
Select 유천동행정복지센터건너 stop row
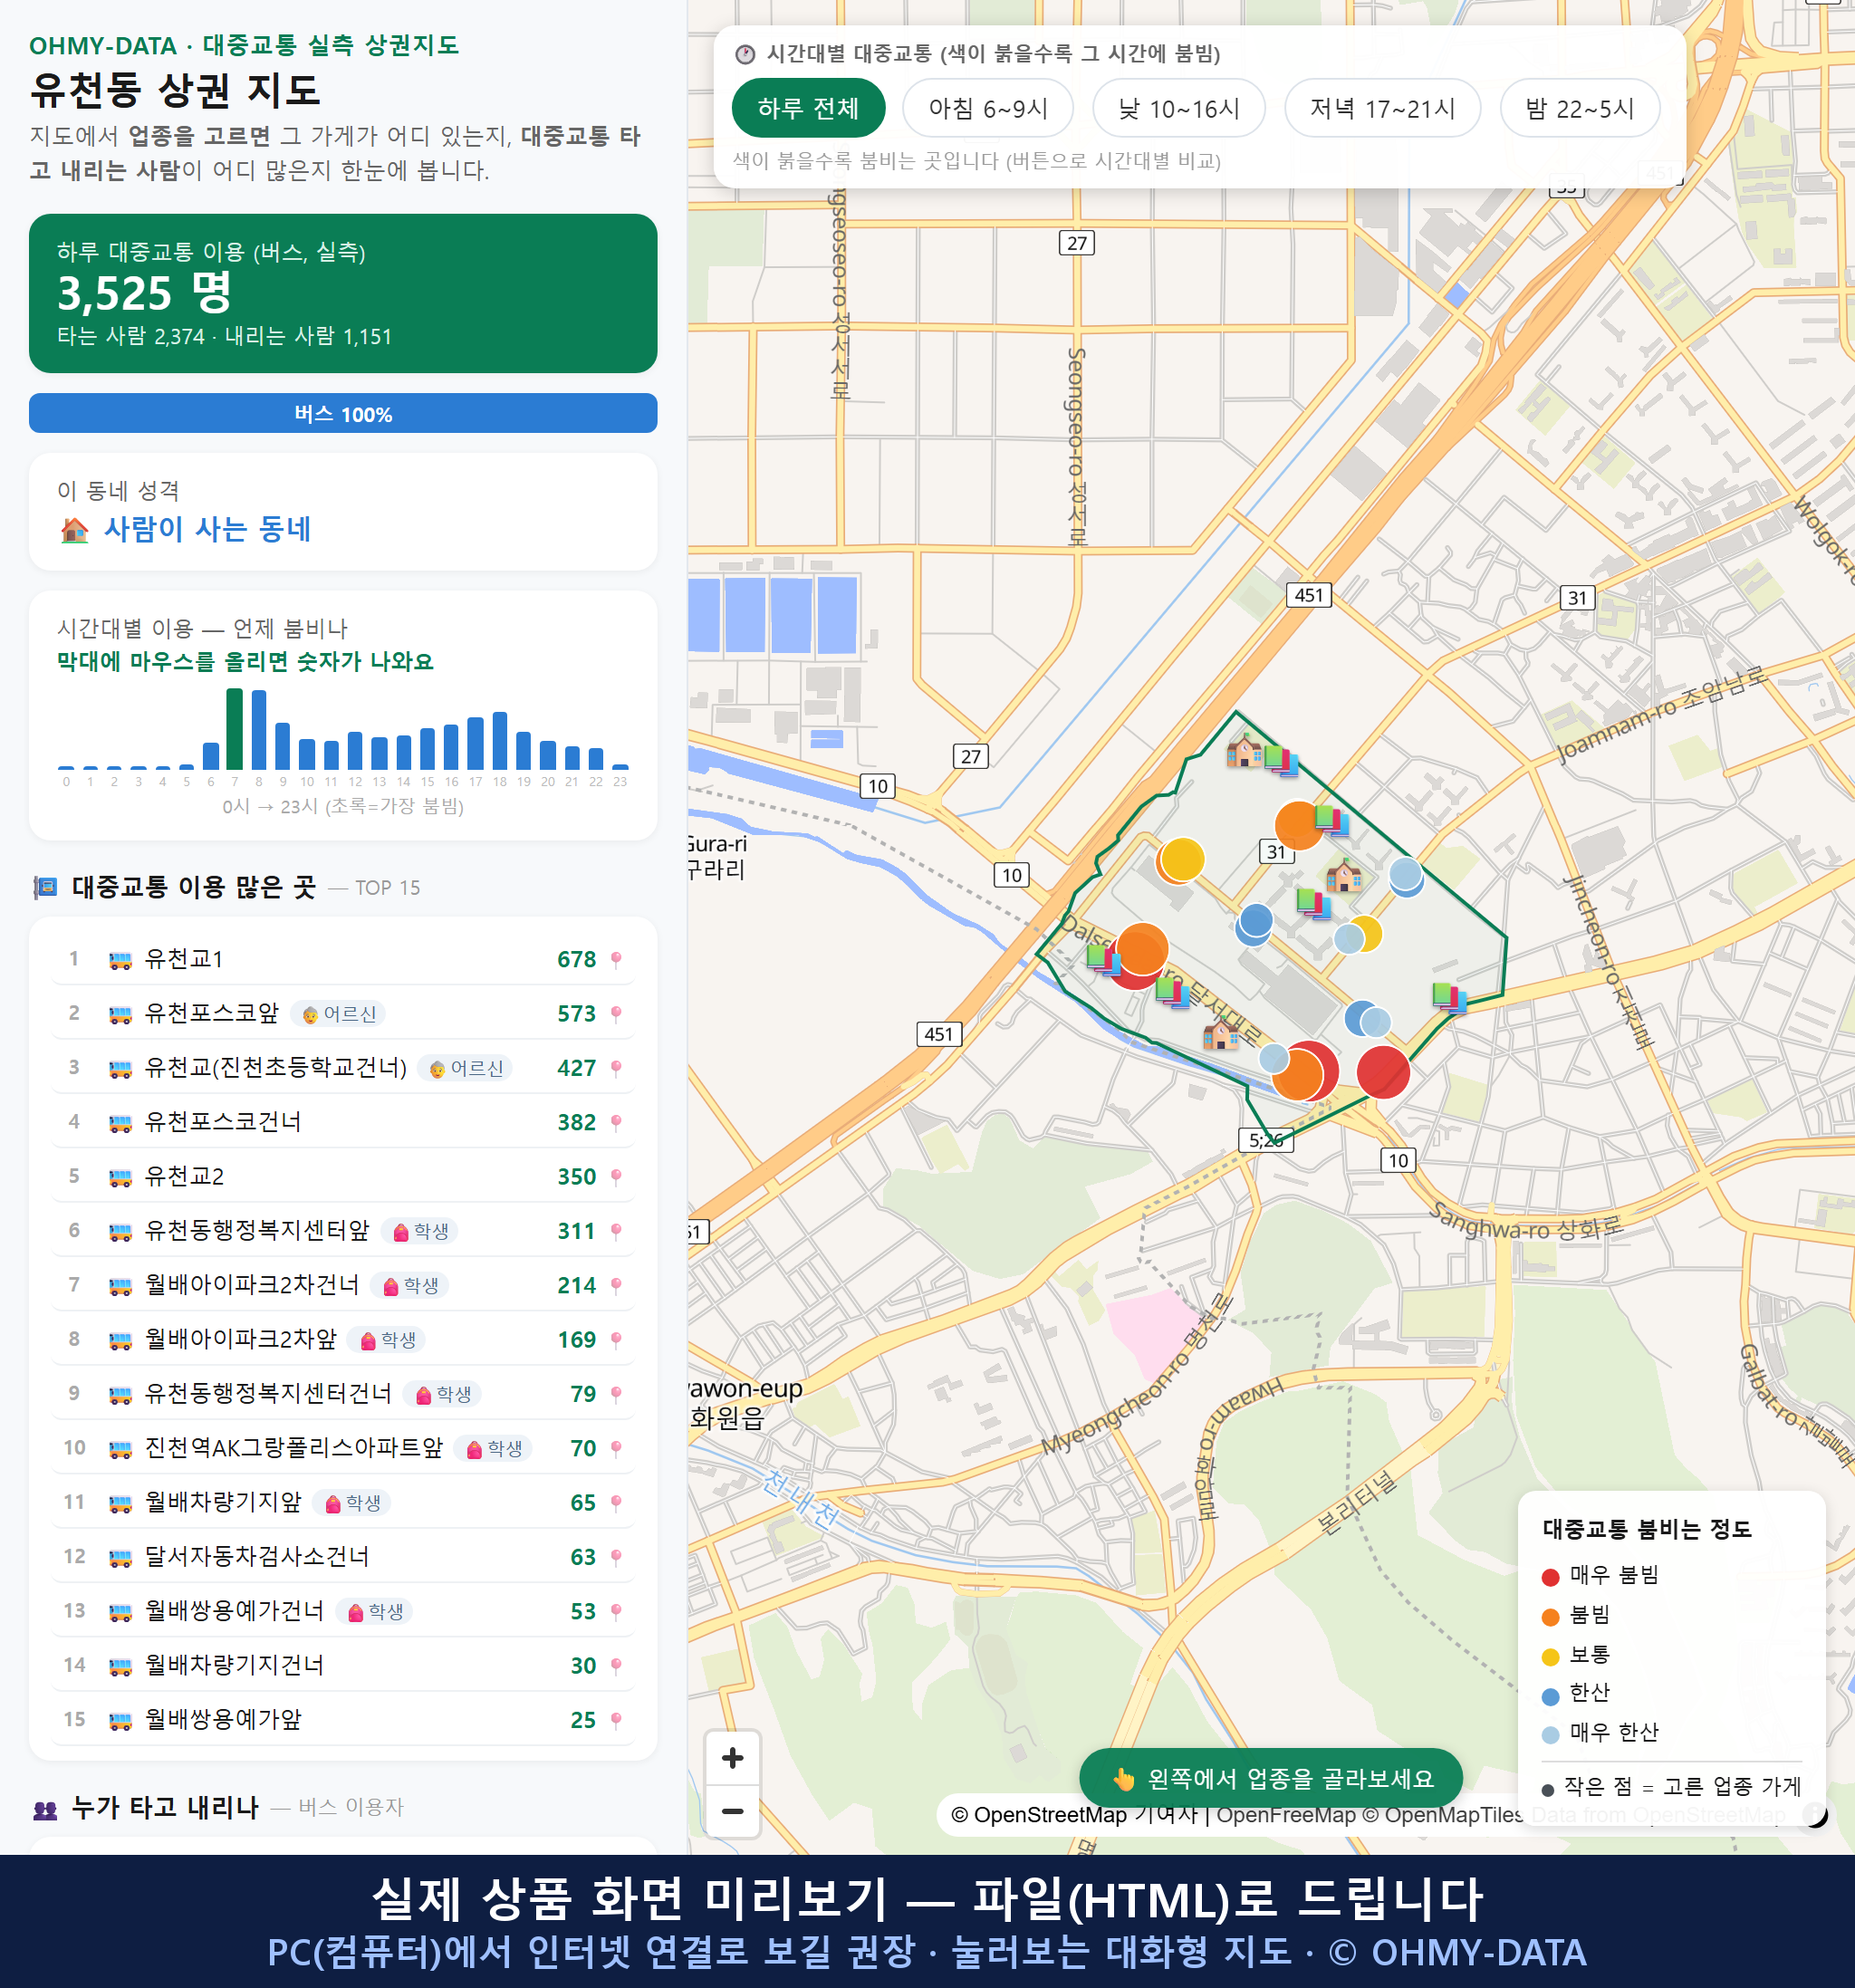tap(343, 1394)
